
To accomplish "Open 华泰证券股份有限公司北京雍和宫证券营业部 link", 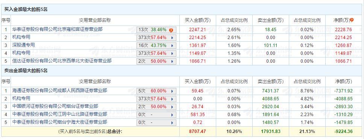I will point(57,29).
